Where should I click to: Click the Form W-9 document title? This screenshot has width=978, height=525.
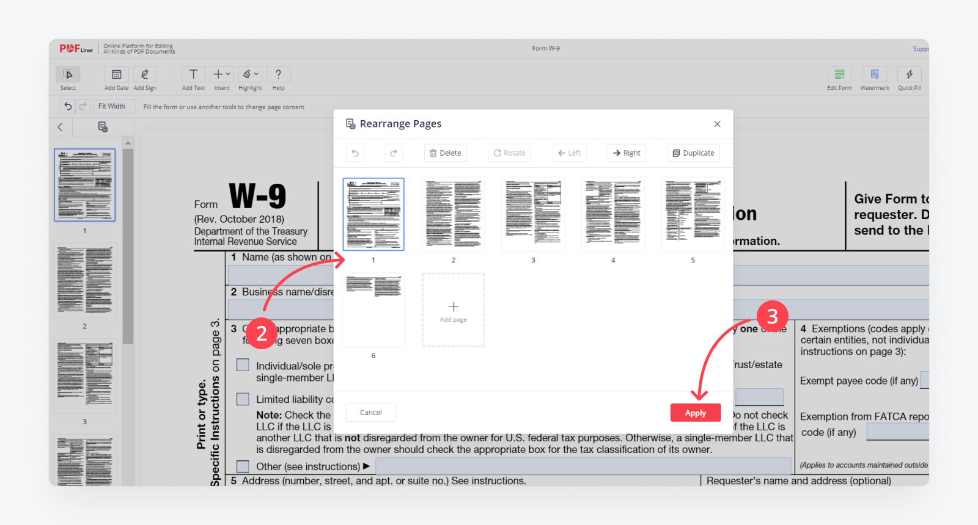click(546, 48)
